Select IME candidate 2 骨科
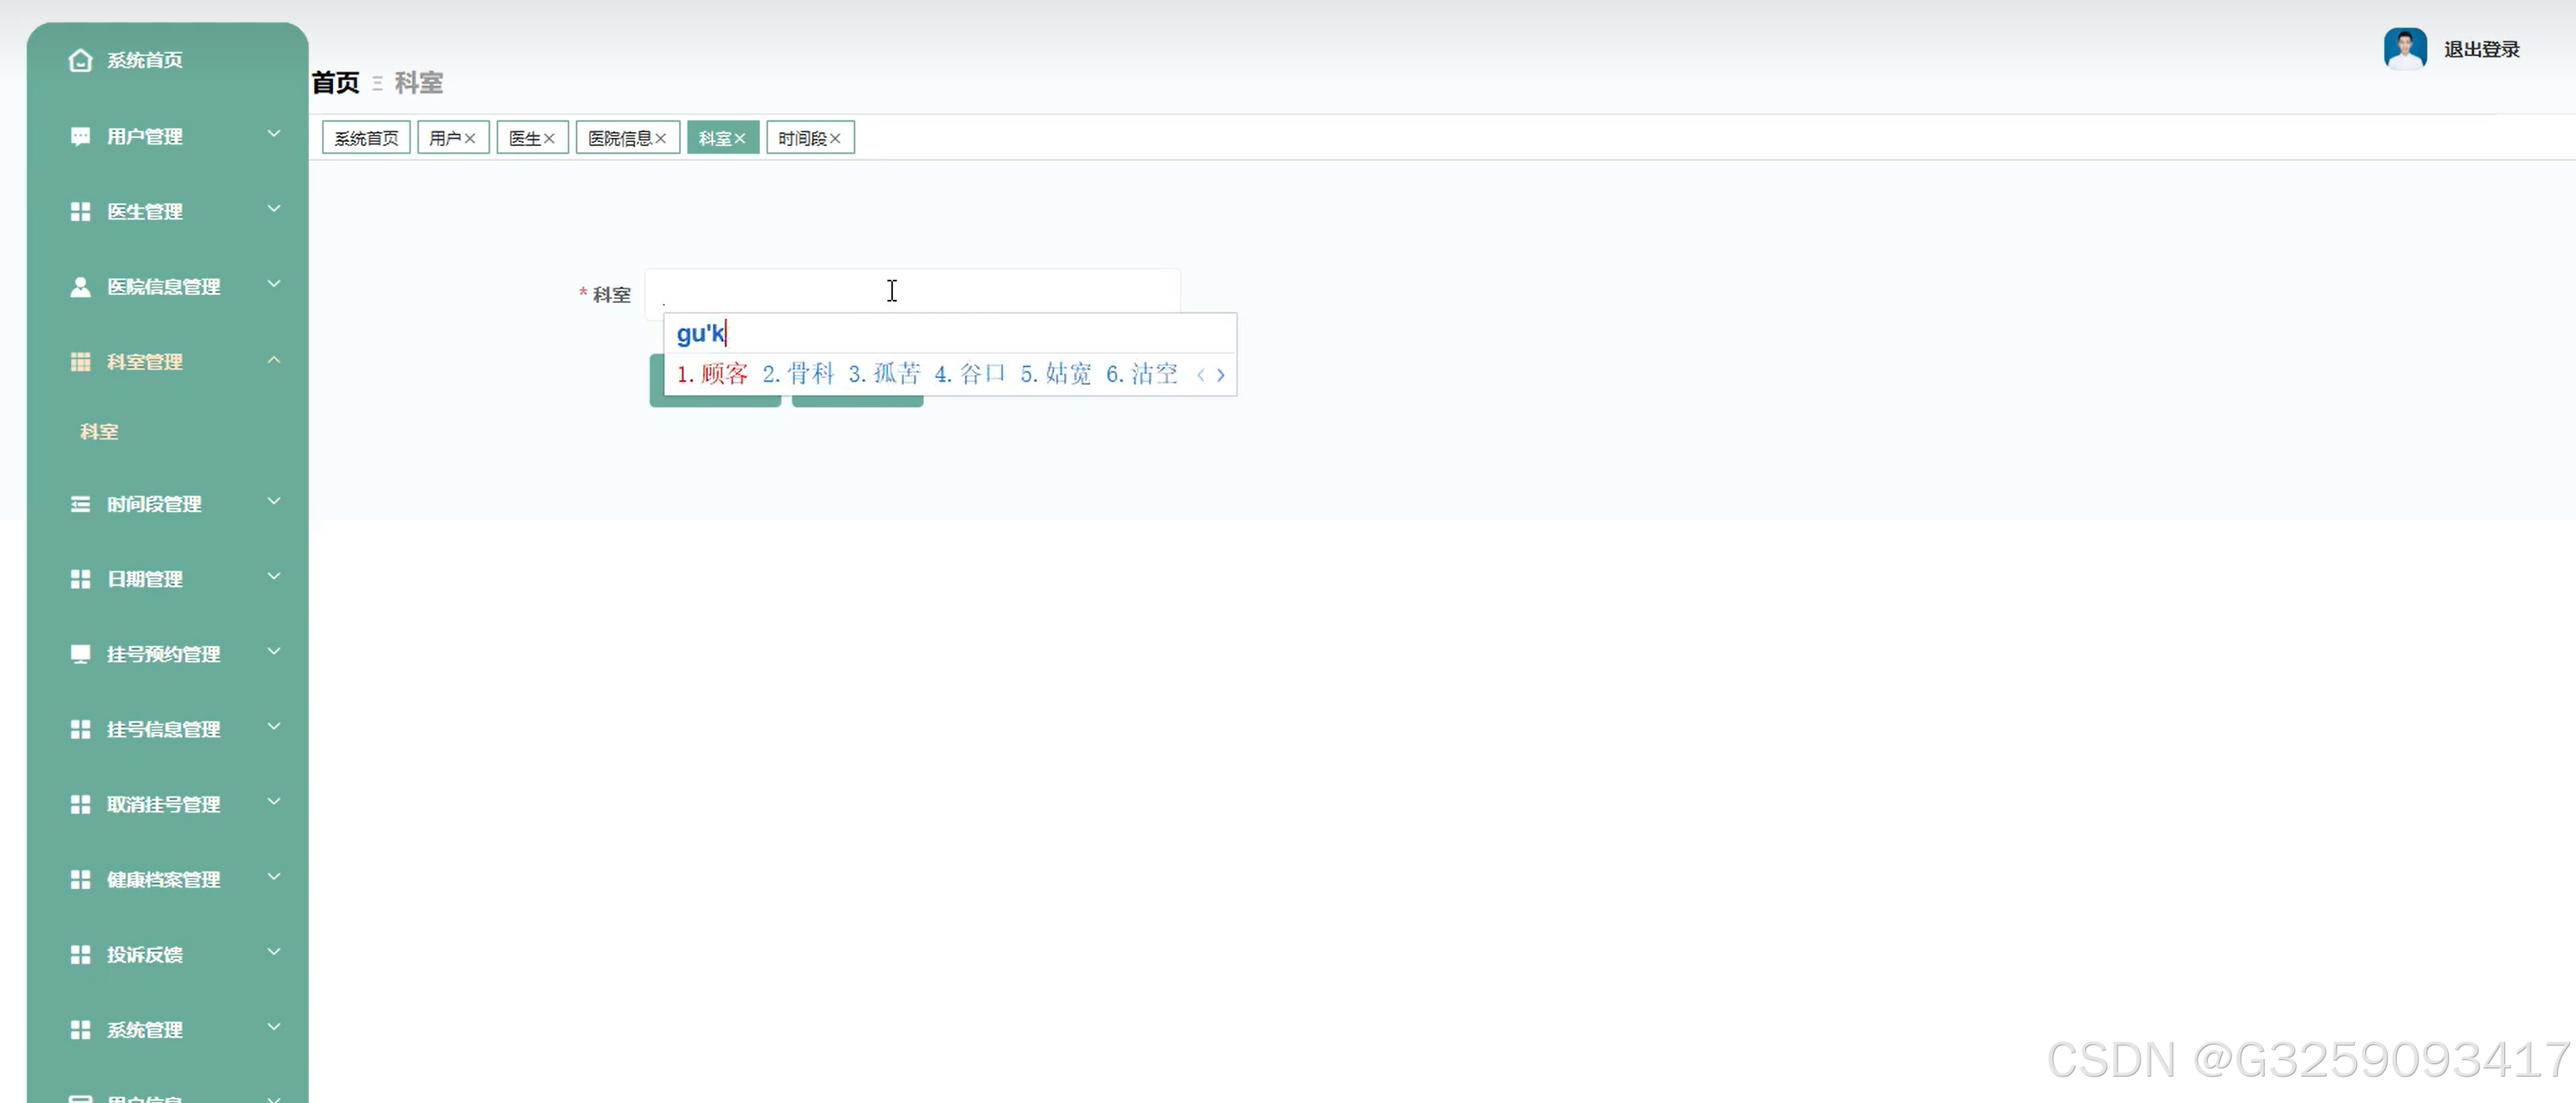 pyautogui.click(x=798, y=375)
